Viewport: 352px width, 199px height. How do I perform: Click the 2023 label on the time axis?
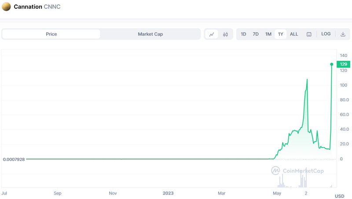168,193
